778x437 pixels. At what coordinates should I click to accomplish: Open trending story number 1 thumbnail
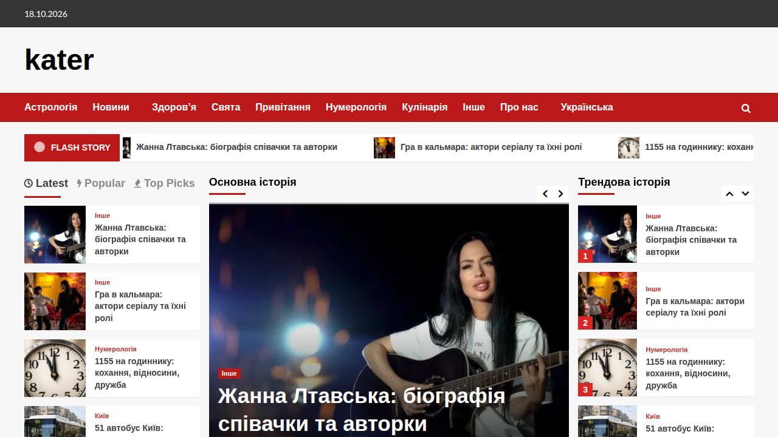point(607,234)
